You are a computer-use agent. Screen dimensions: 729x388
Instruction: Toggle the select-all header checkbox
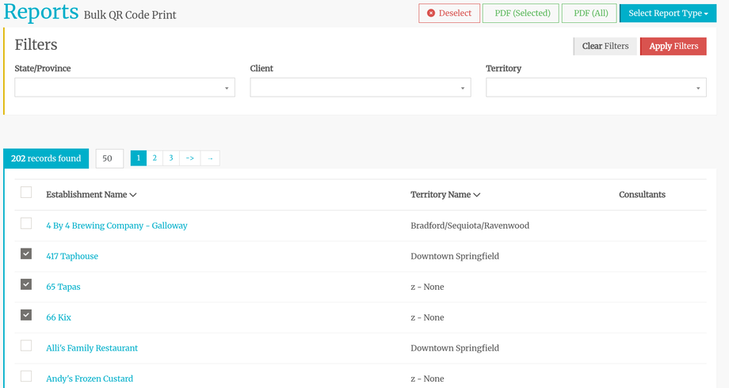(x=26, y=192)
